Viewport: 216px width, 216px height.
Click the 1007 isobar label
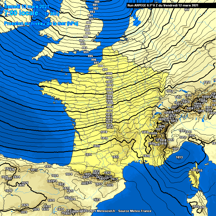point(109,98)
